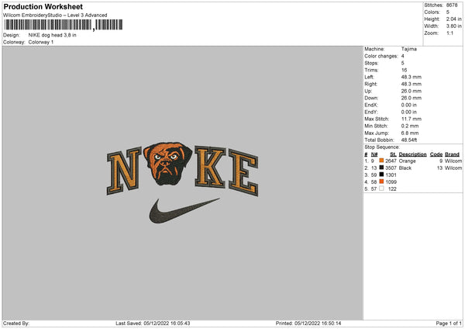Click the 'Black' description in row 2

pyautogui.click(x=405, y=168)
